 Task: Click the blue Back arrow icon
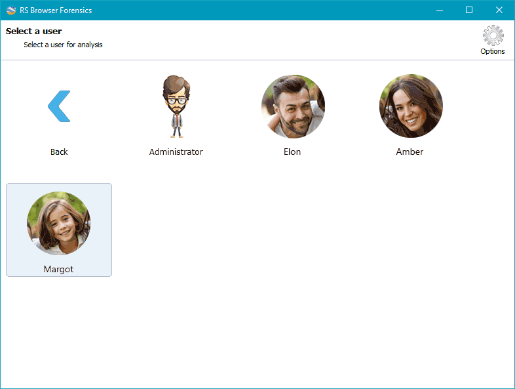(59, 106)
